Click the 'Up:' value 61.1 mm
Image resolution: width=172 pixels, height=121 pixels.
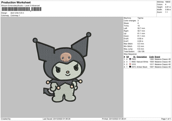[x=141, y=33]
